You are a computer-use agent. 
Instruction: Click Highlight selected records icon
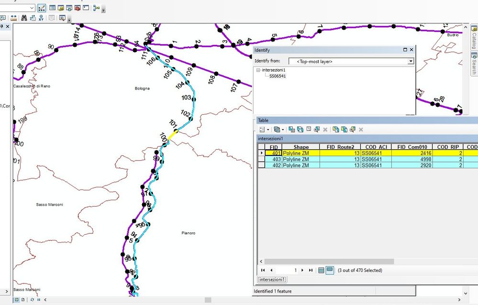(335, 130)
